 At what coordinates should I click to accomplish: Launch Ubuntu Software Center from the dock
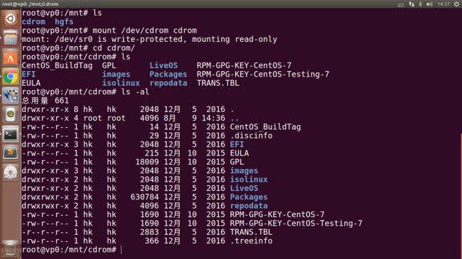tap(11, 57)
